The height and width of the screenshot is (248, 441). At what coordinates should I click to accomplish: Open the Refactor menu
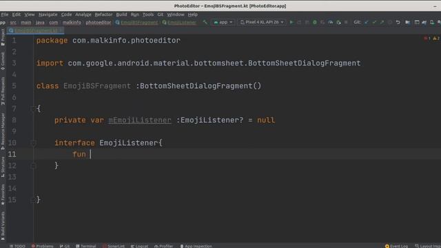pyautogui.click(x=103, y=14)
